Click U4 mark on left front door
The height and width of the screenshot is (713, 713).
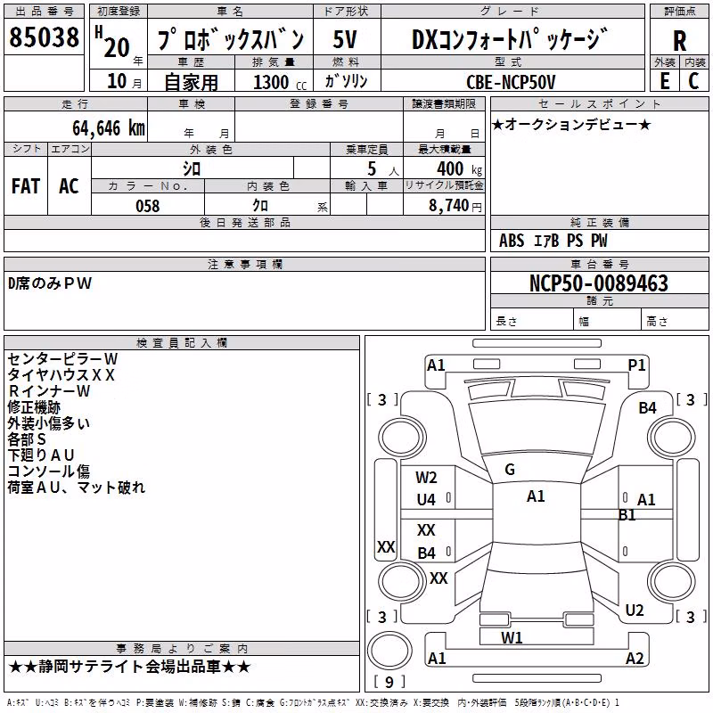coord(426,500)
